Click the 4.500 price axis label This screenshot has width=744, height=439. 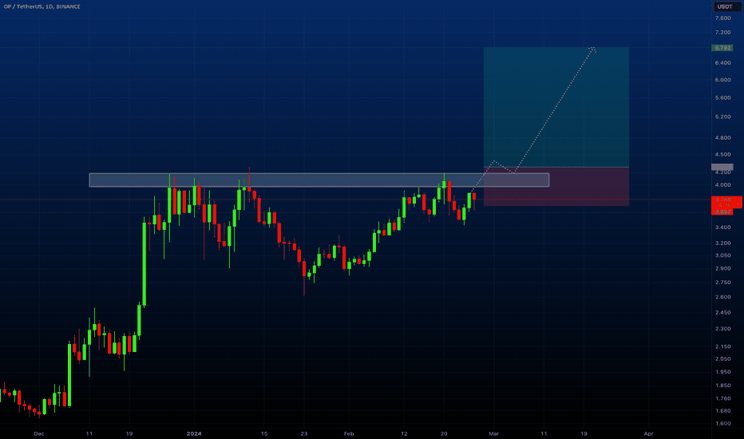coord(722,154)
